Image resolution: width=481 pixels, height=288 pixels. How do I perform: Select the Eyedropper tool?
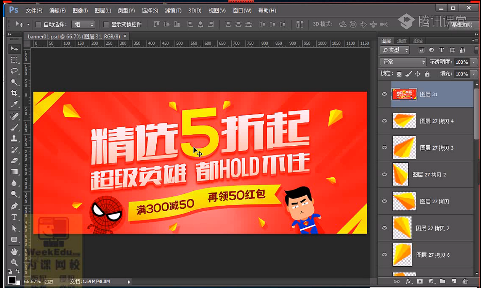14,104
